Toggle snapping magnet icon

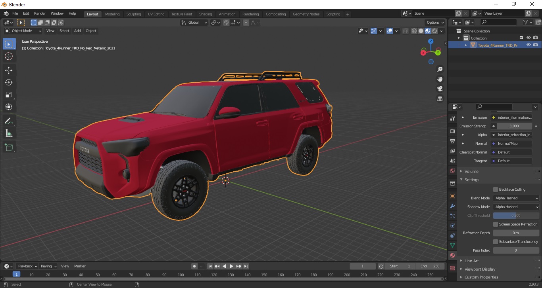(x=226, y=23)
